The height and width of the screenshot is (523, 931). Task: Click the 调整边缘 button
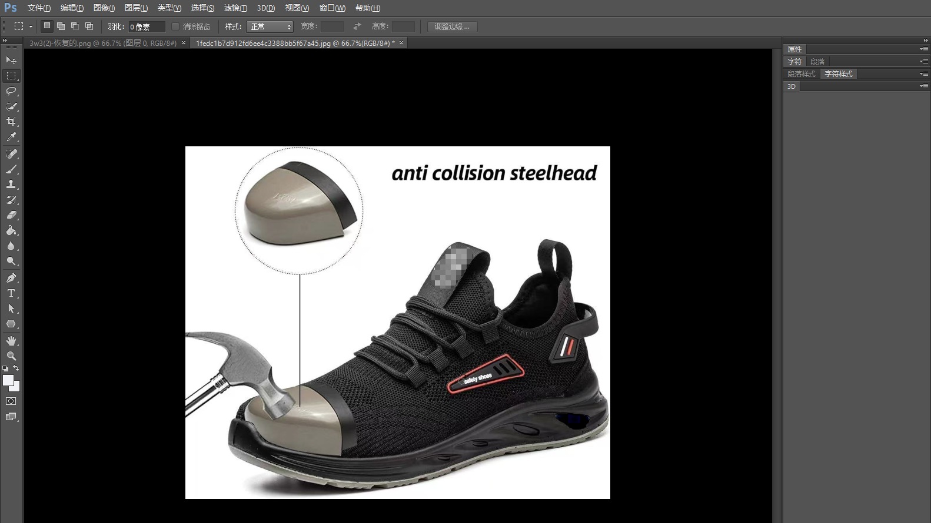[x=452, y=26]
